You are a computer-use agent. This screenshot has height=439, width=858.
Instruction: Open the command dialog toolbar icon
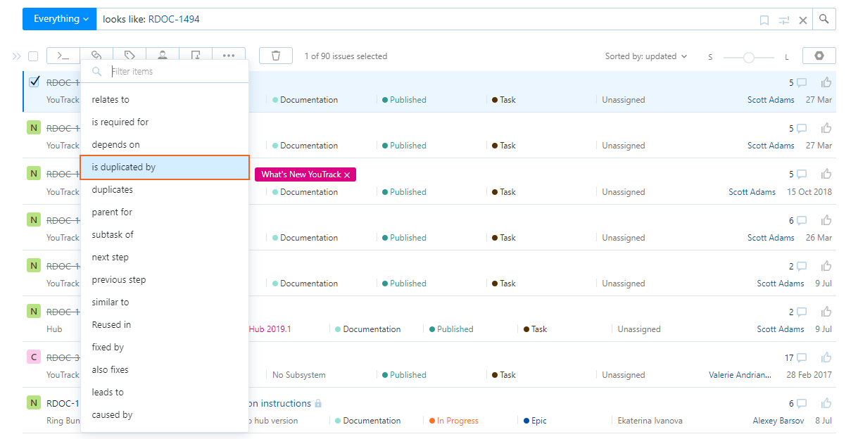pos(63,56)
